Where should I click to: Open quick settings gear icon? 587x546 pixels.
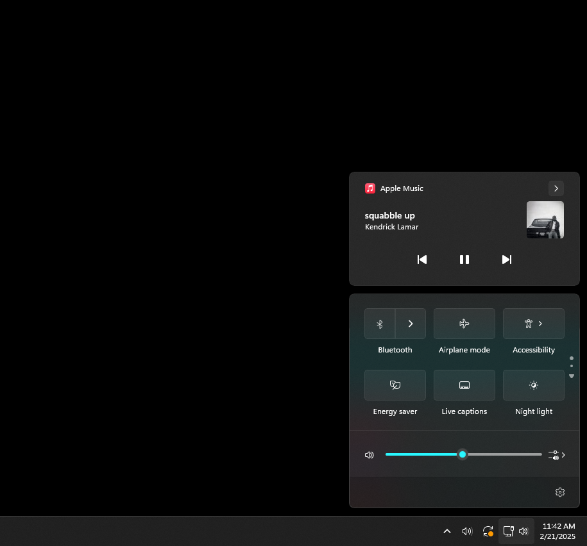click(559, 492)
